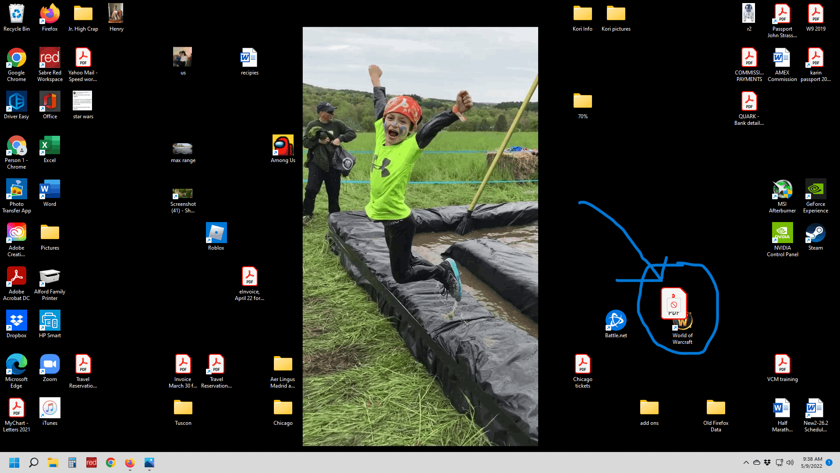Launch Person 1 Chrome profile shortcut
Image resolution: width=840 pixels, height=473 pixels.
[x=17, y=152]
